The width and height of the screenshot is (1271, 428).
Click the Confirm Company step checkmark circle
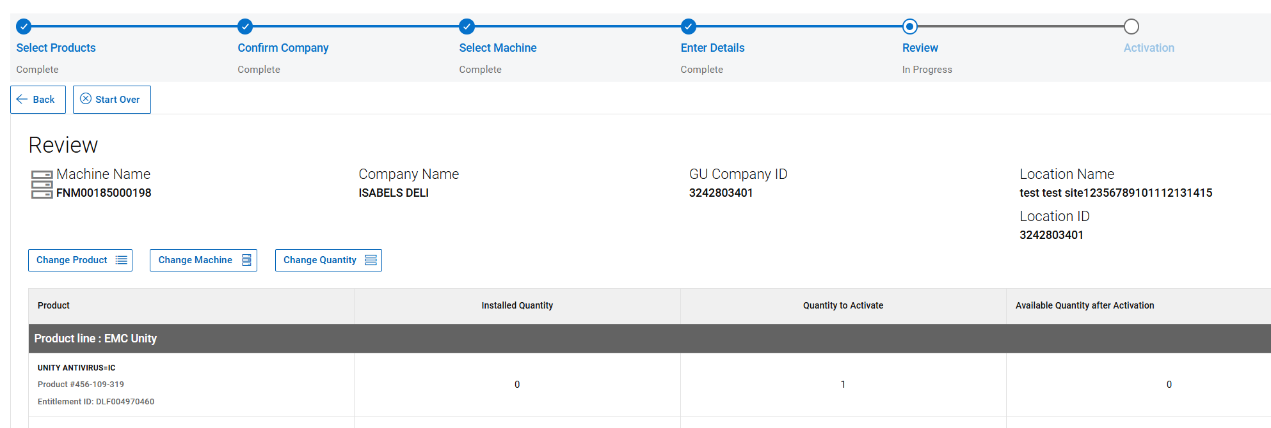click(x=245, y=26)
